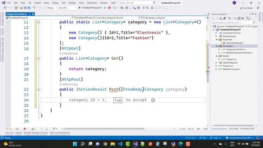The width and height of the screenshot is (263, 148).
Task: Click the errors count indicator
Action: coord(25,129)
